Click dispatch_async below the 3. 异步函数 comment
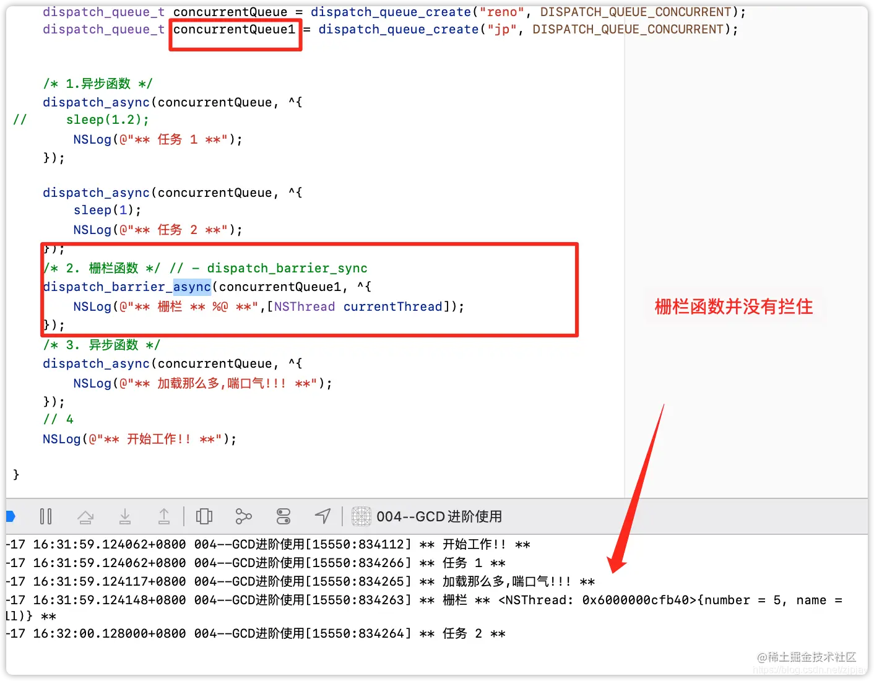Image resolution: width=874 pixels, height=681 pixels. (x=96, y=363)
